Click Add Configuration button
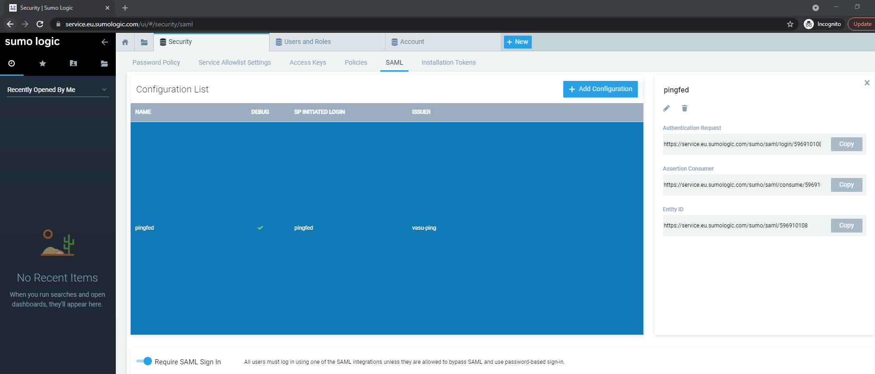Screen dimensions: 875x374 [600, 89]
